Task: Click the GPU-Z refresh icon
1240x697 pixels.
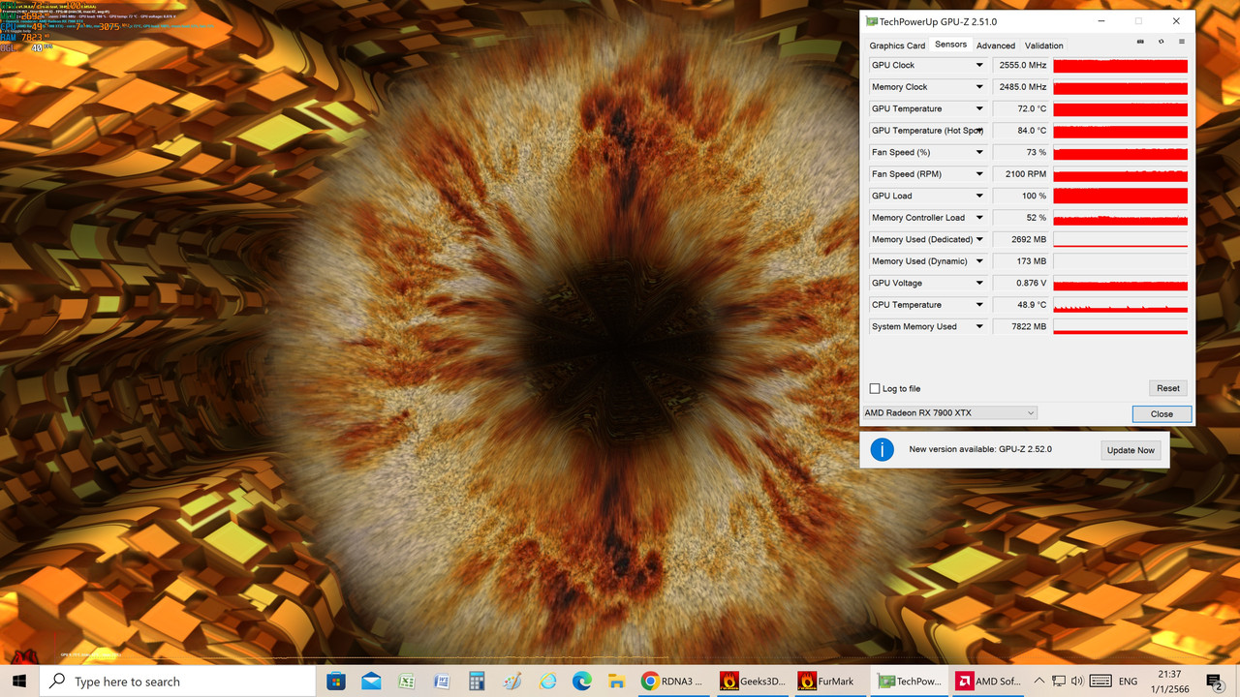Action: point(1162,42)
